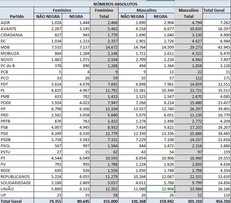Screen dimensions: 231x203
Task: Click the PL Masculino Total 23.721
Action: point(189,90)
